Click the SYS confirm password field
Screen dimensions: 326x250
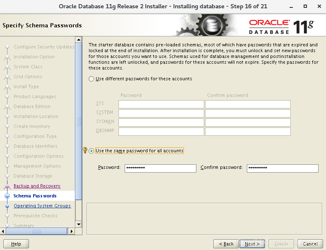tap(248, 104)
